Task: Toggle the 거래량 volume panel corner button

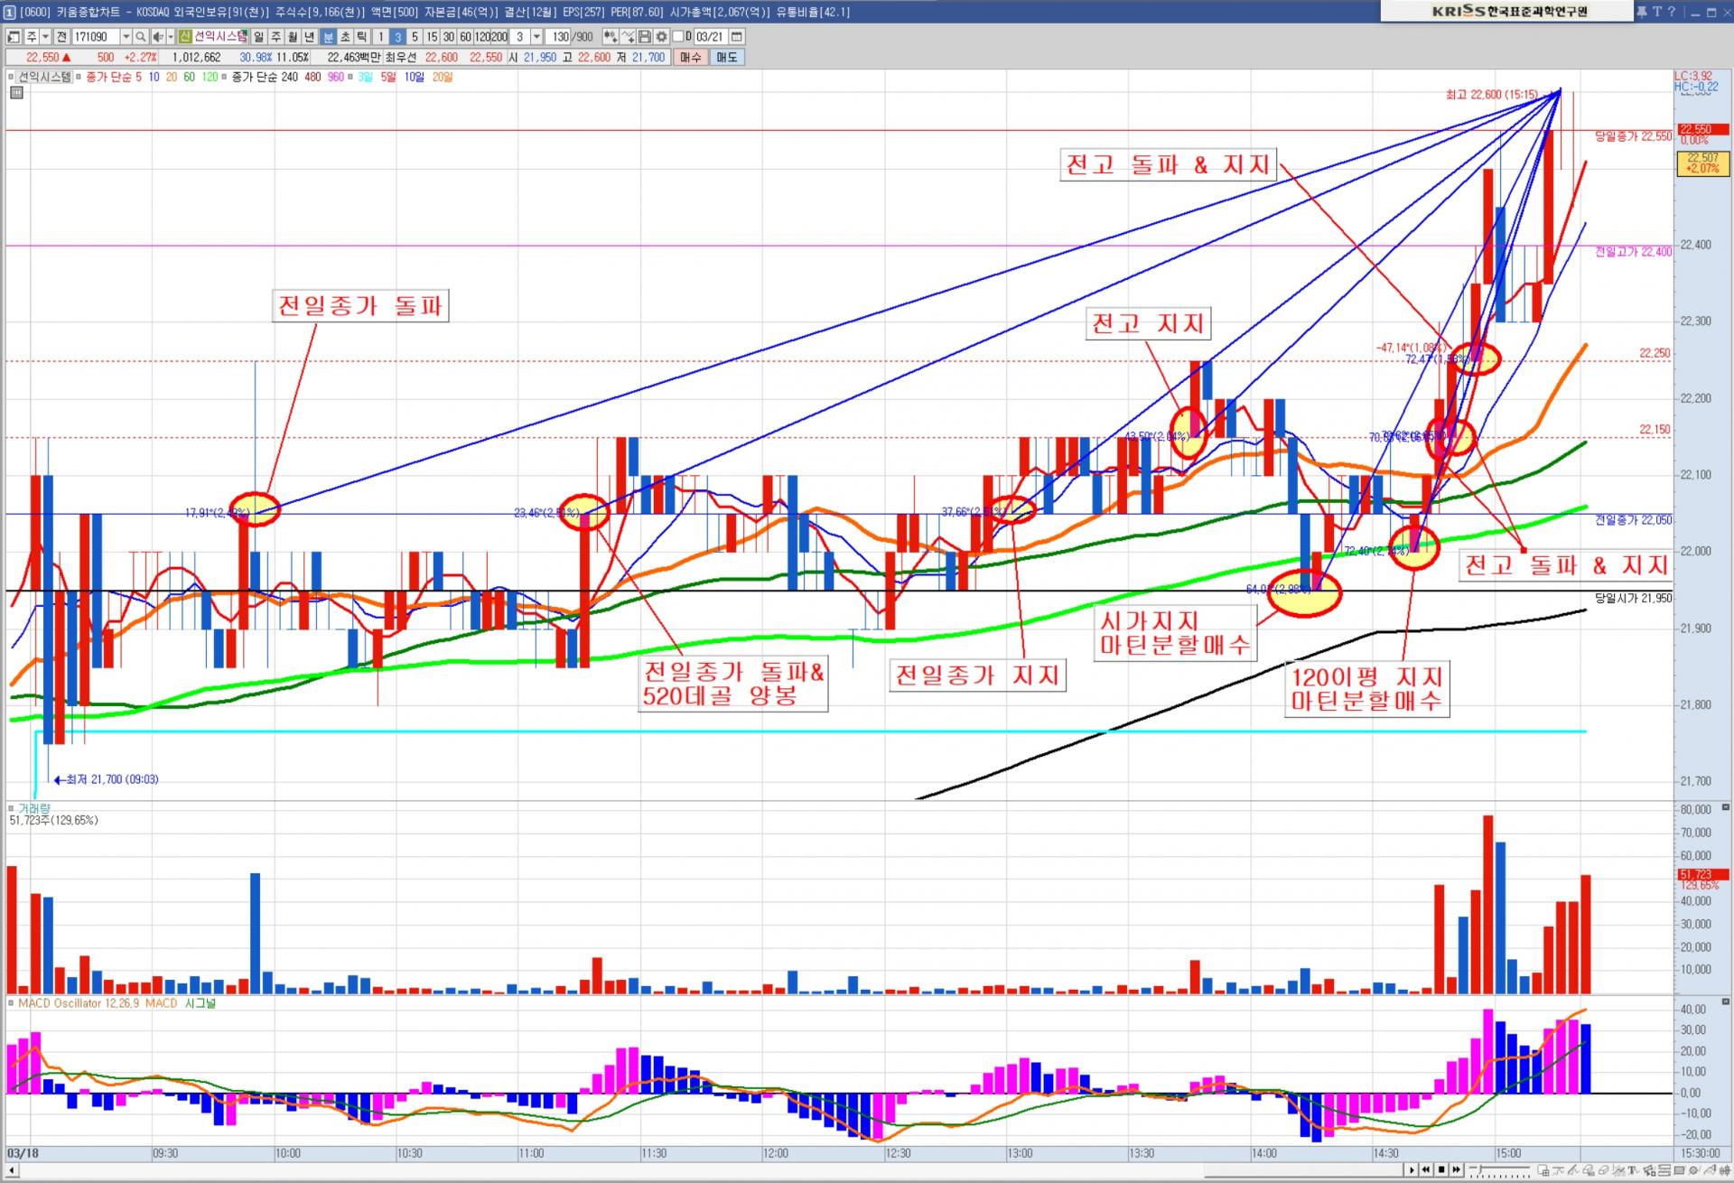Action: (1725, 807)
